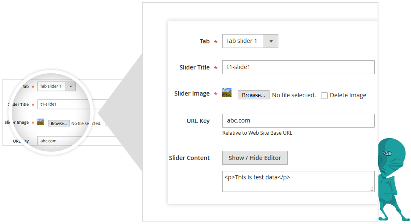This screenshot has height=224, width=411.
Task: Click the "No file selected." text beside large Browse
Action: coord(294,96)
